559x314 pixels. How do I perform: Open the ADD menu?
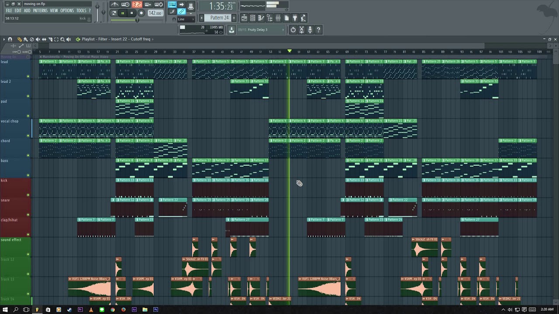(27, 10)
